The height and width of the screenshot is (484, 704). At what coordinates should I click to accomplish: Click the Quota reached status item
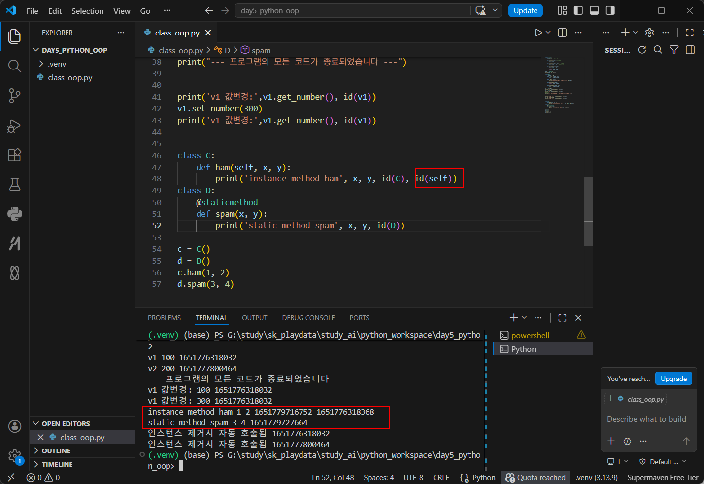point(536,477)
